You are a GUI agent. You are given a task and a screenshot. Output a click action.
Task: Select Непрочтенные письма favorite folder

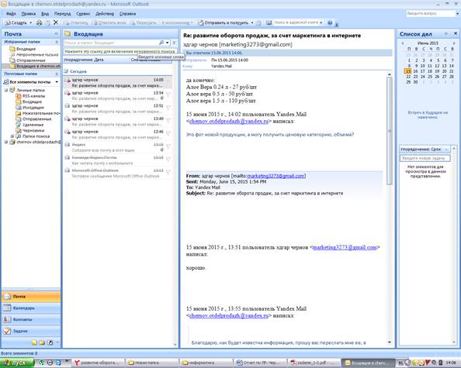[37, 54]
